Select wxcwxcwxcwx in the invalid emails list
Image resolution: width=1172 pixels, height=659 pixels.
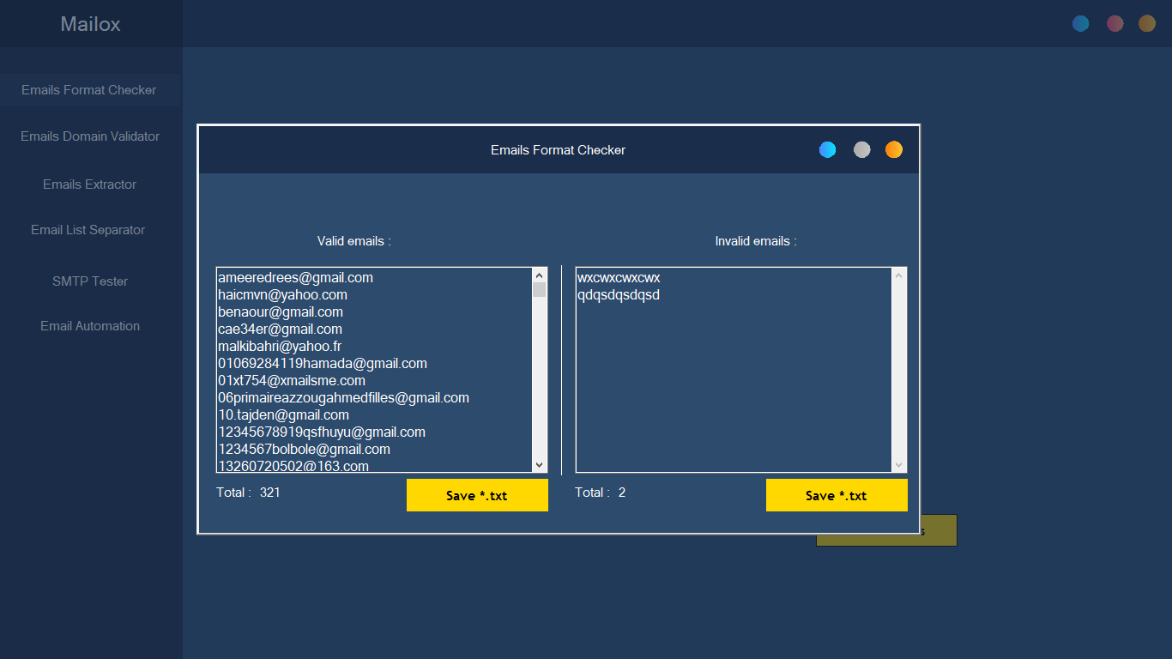click(619, 277)
